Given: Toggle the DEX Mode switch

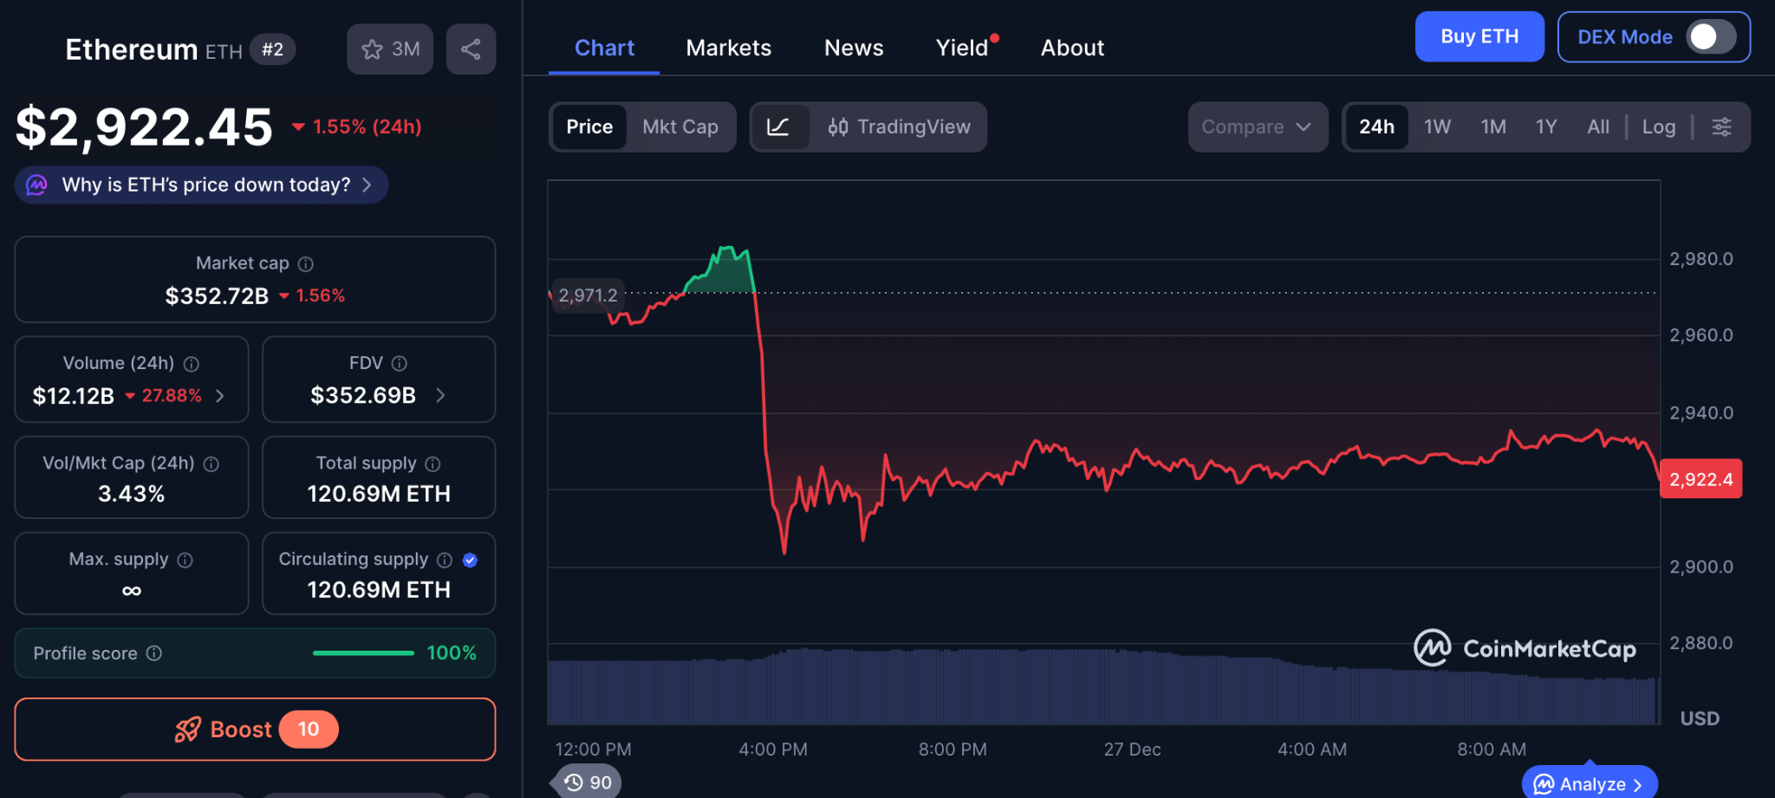Looking at the screenshot, I should (1710, 37).
